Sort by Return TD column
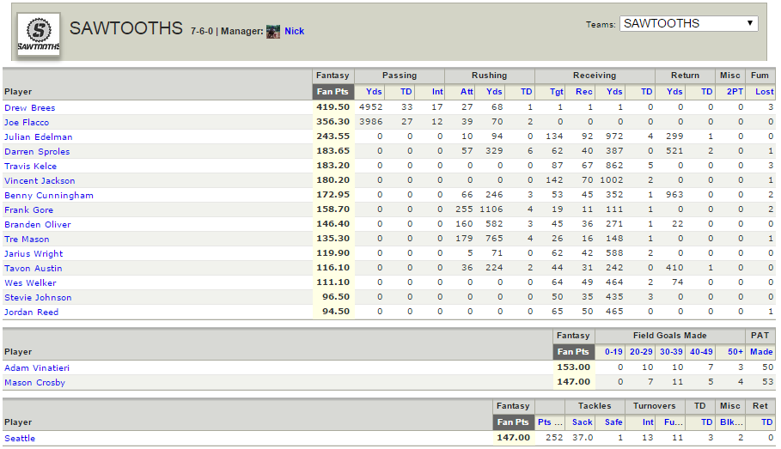 pos(707,92)
